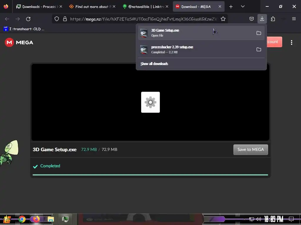Show processhacker-2.39-setup.exe in folder
The image size is (301, 225).
(x=259, y=49)
